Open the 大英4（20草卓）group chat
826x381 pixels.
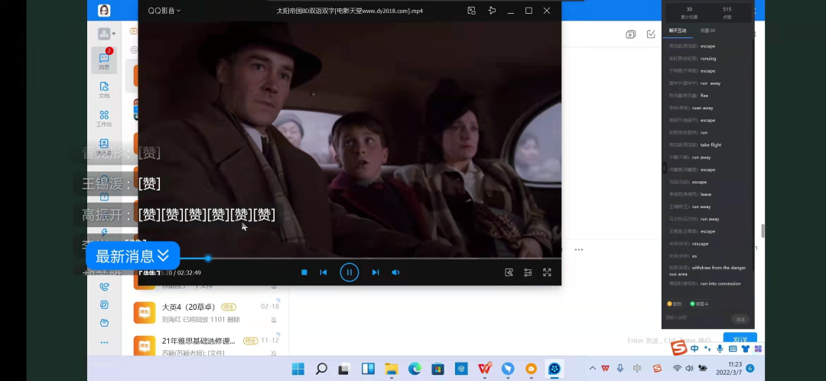click(206, 313)
